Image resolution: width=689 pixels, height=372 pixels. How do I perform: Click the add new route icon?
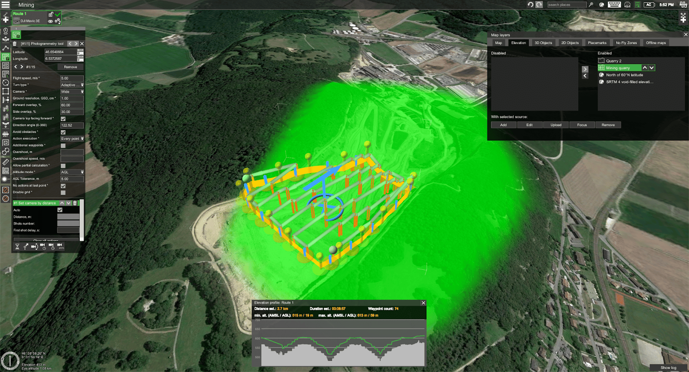pos(6,18)
